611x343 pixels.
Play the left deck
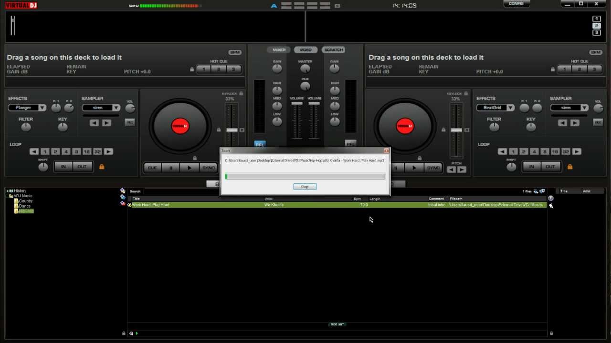(x=190, y=168)
